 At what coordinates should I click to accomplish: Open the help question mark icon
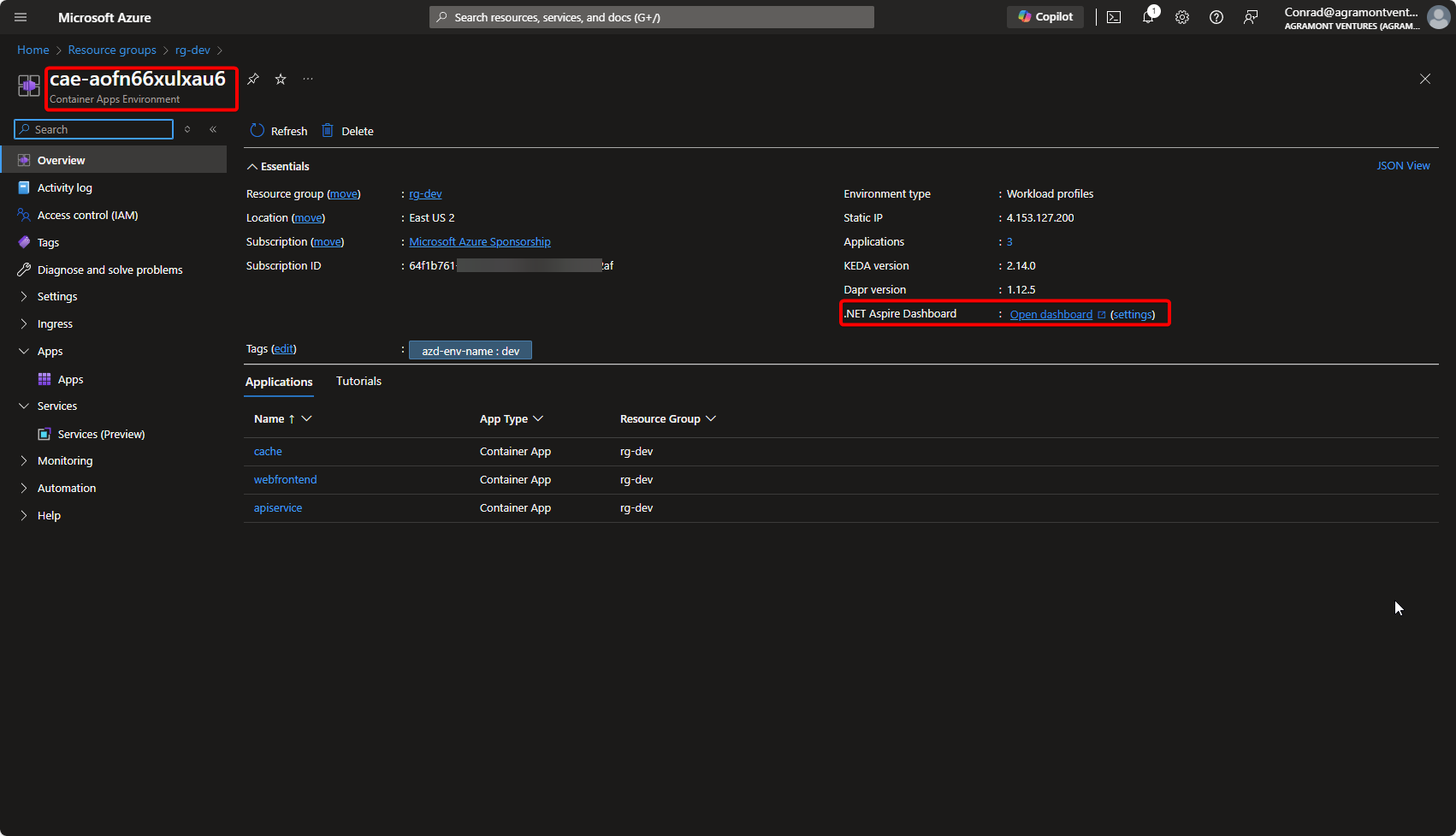click(x=1216, y=17)
